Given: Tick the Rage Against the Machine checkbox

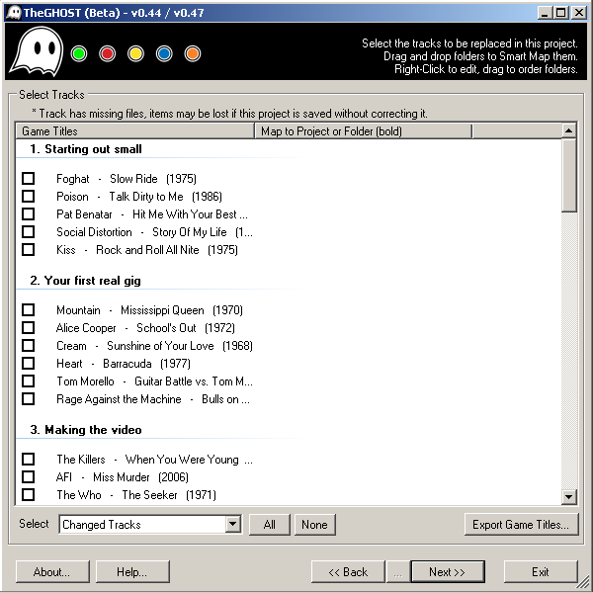Looking at the screenshot, I should click(28, 399).
